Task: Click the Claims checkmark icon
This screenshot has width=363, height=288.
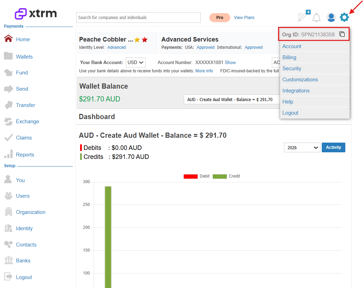Action: (x=8, y=137)
